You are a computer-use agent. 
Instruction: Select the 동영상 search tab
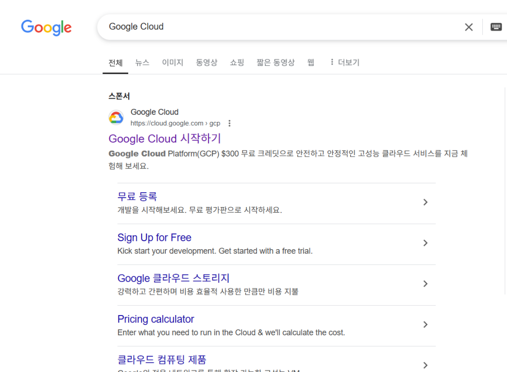[x=206, y=62]
